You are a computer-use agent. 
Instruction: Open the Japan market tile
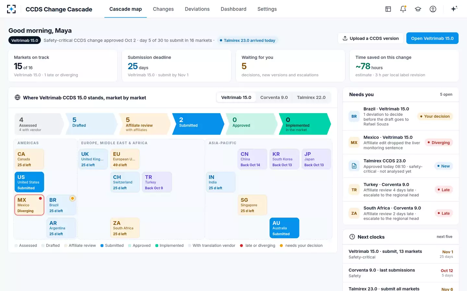[316, 159]
